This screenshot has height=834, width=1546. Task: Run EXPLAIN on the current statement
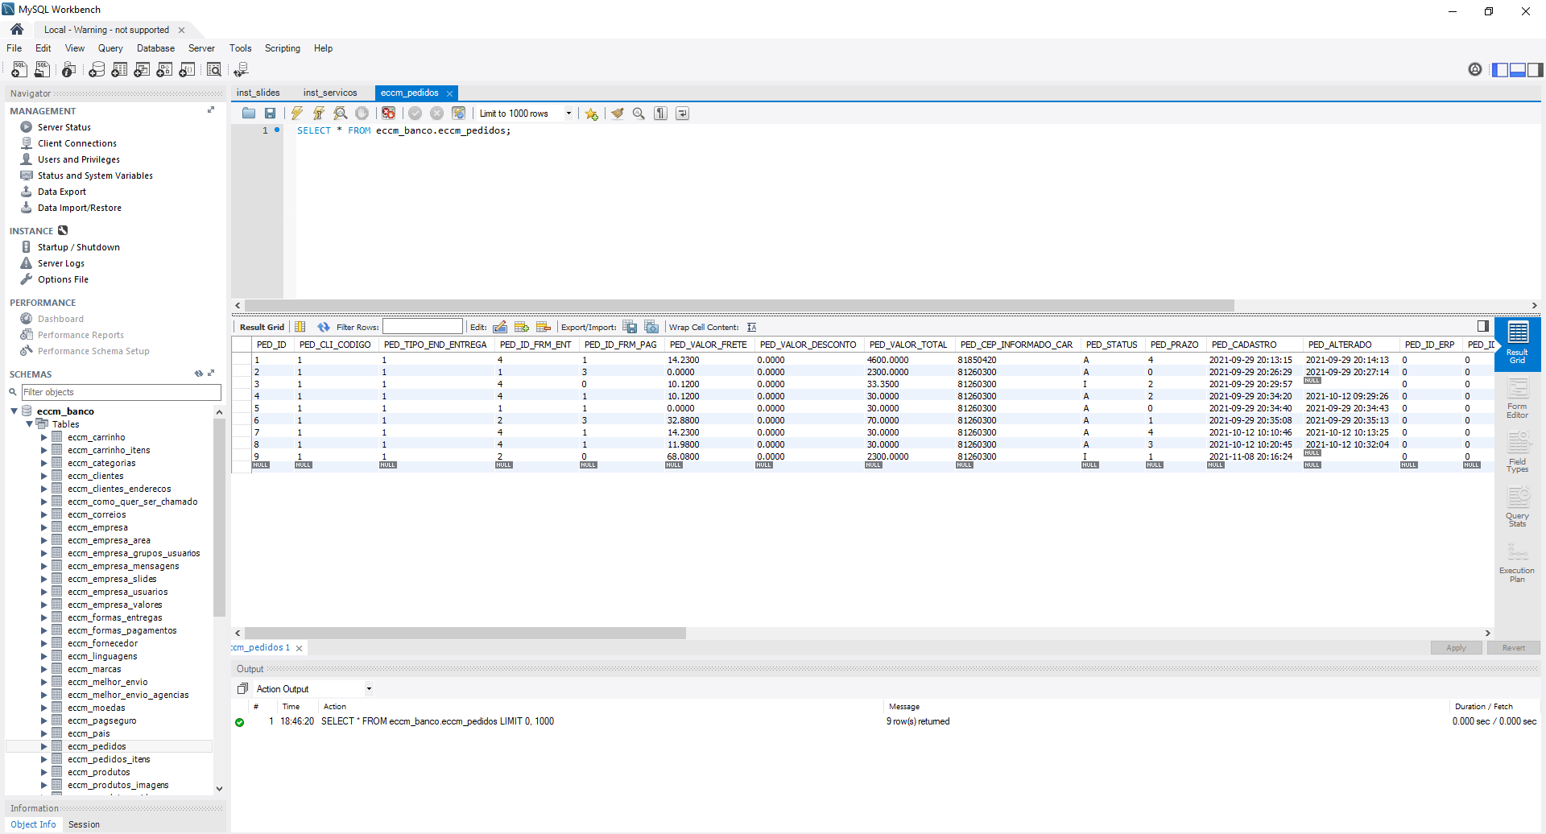pos(341,114)
